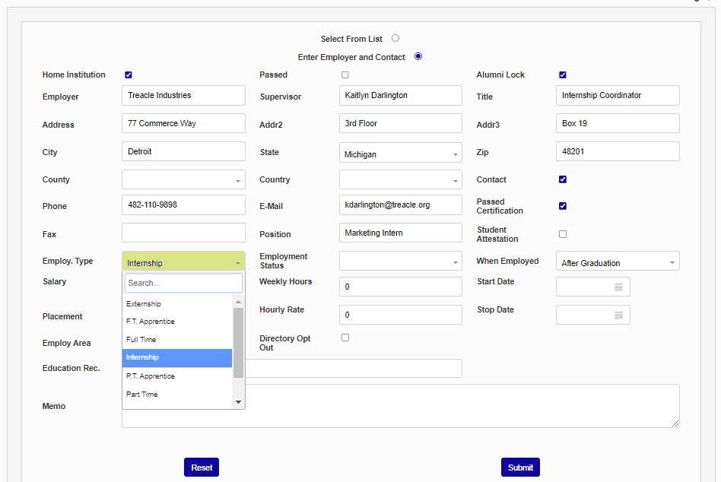Screen dimensions: 721x482
Task: Expand the When Employed dropdown
Action: point(618,262)
